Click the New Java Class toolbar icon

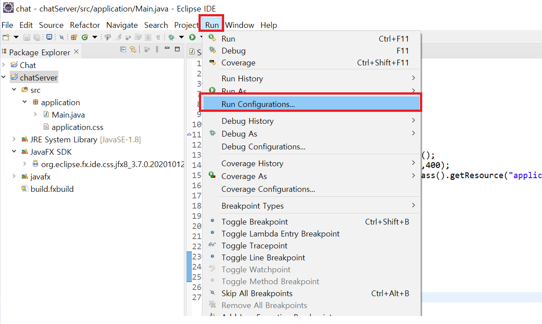(84, 37)
